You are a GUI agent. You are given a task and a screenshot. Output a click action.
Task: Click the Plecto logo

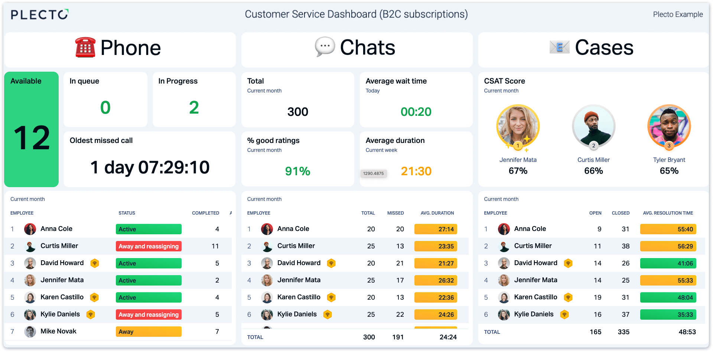[40, 14]
